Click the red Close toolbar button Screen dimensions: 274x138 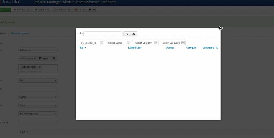point(79,10)
